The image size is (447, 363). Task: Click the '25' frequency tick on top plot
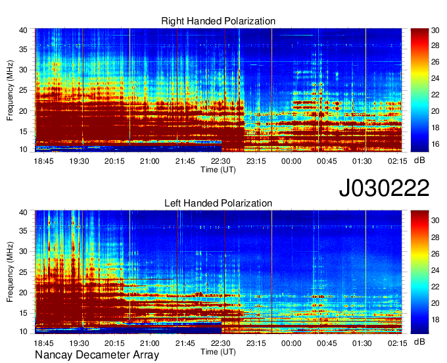tap(23, 90)
